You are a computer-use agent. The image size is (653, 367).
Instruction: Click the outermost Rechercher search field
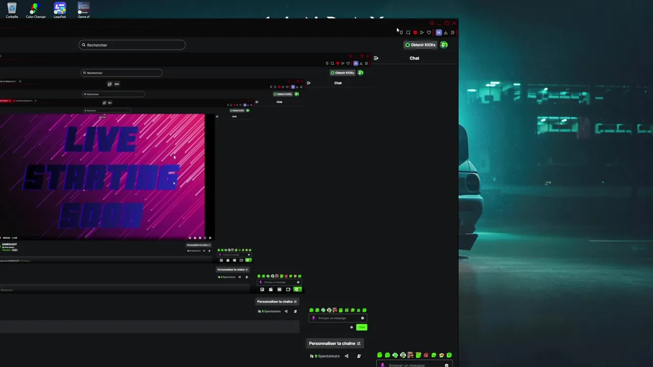(132, 45)
